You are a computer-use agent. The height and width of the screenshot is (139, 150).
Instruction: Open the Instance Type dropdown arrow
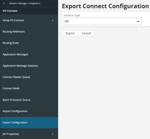point(138,21)
